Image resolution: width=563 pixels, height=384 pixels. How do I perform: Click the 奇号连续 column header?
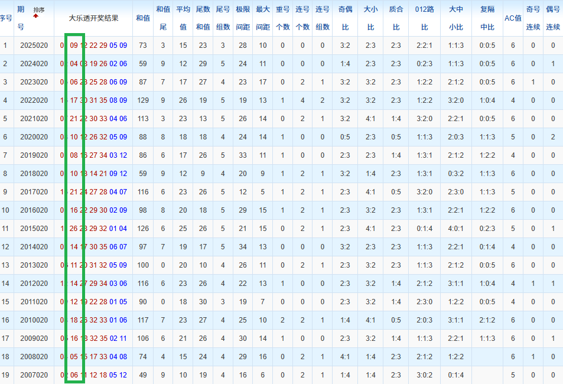click(x=533, y=18)
